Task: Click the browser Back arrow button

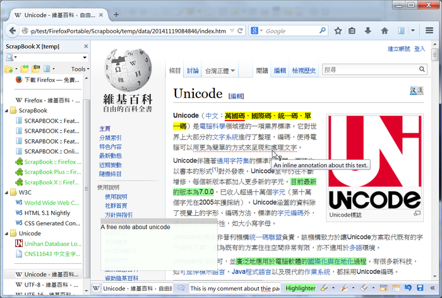Action: [13, 30]
